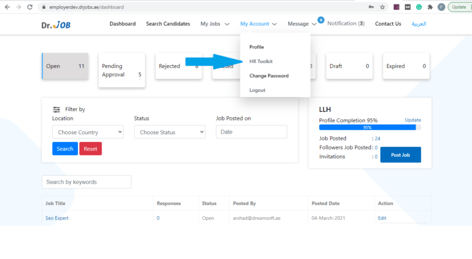472x259 pixels.
Task: Select HR Toolkit from account menu
Action: 261,61
